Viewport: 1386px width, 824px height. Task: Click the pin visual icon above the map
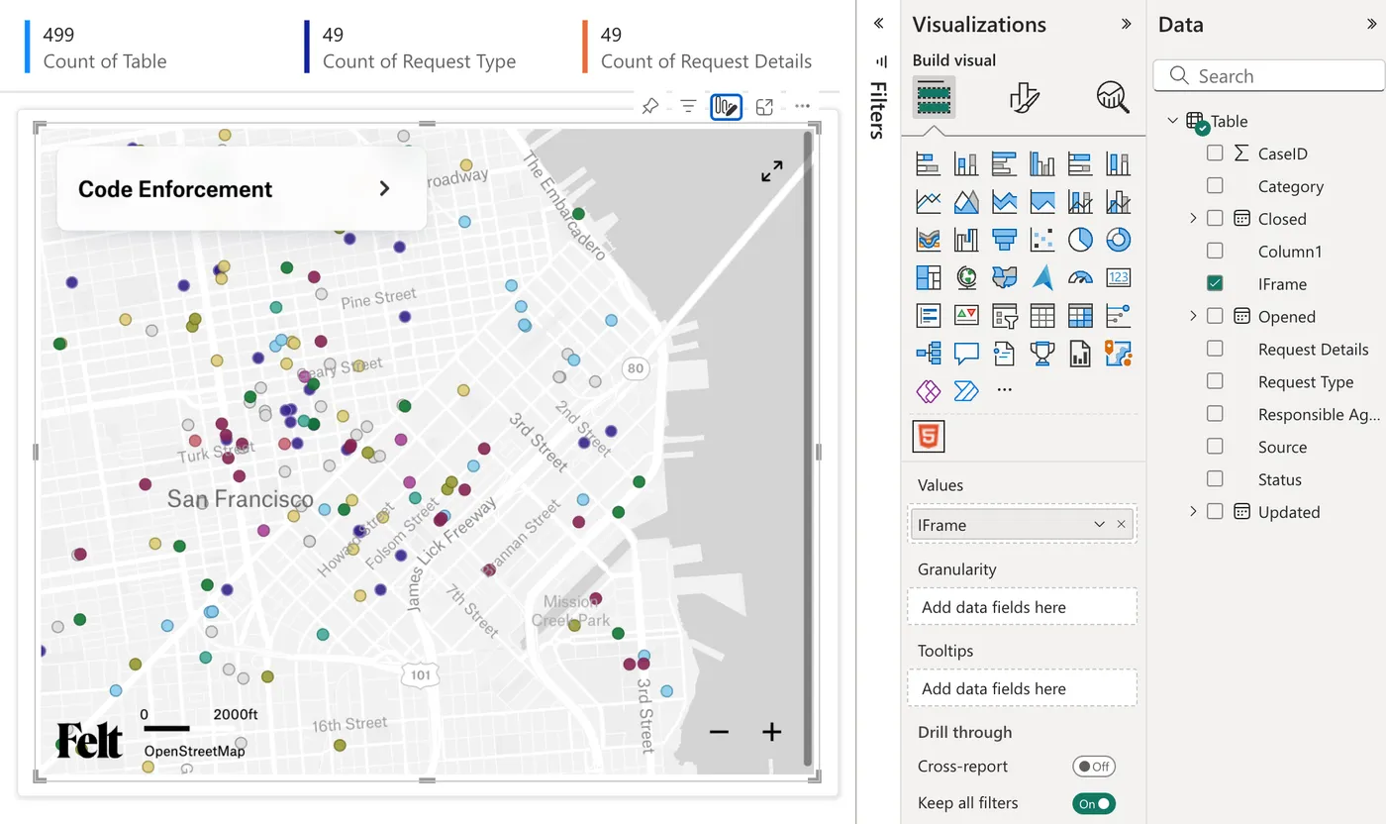(650, 106)
